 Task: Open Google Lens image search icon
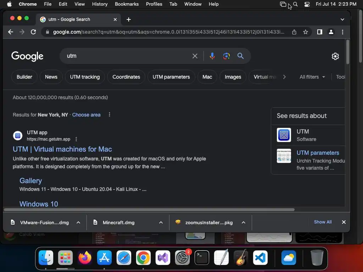227,56
